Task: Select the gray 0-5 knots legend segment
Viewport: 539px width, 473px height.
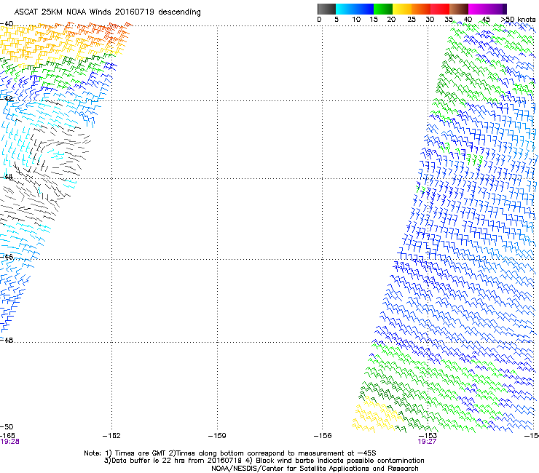Action: pos(326,9)
